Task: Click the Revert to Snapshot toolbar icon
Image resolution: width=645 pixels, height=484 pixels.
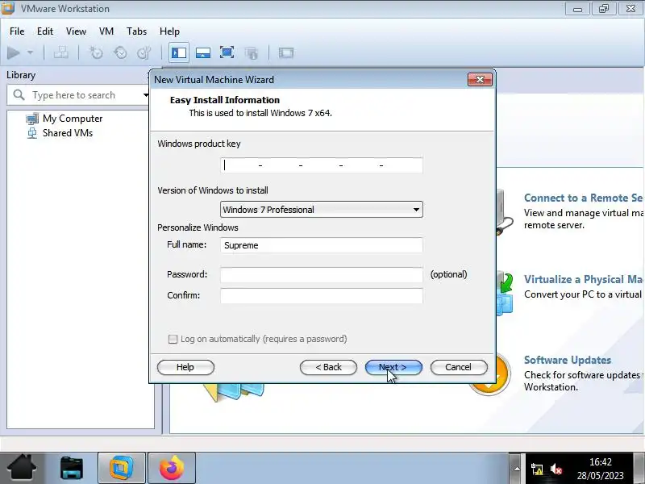Action: tap(120, 52)
